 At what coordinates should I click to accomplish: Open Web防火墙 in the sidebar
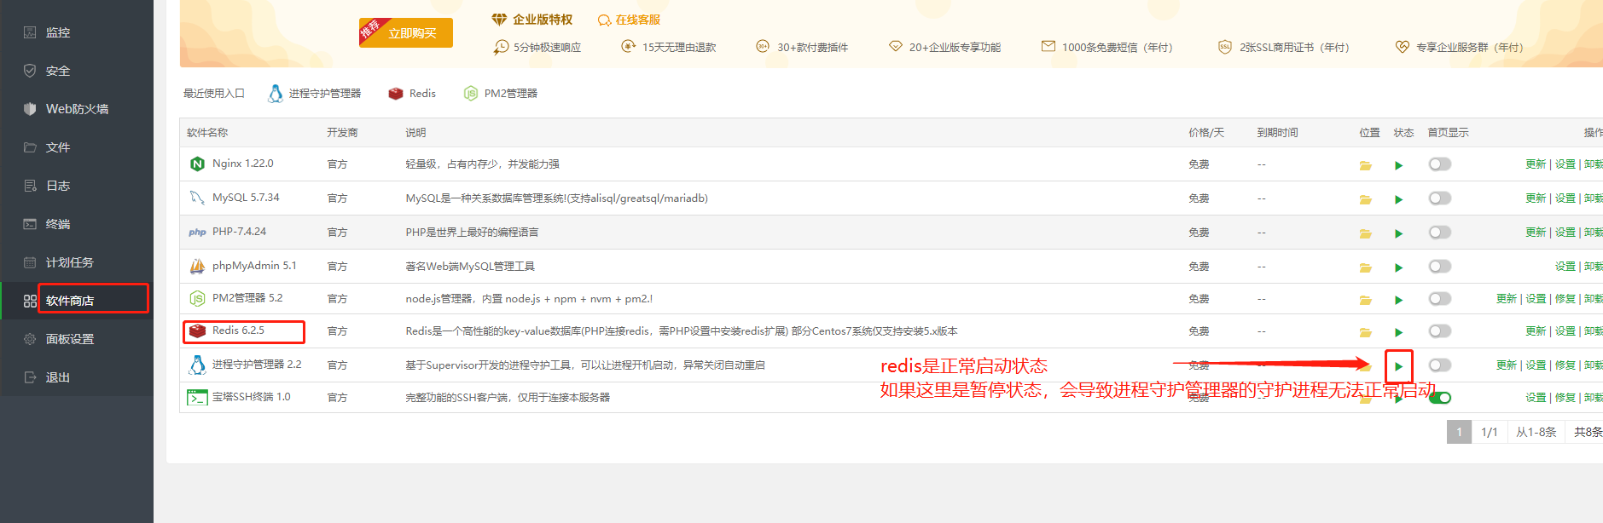(77, 109)
